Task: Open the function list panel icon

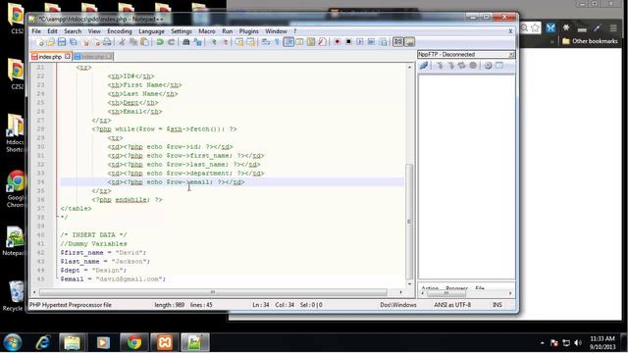Action: [322, 42]
